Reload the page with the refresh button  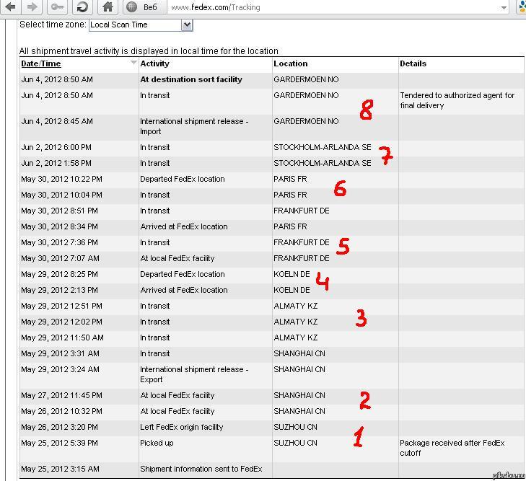82,7
